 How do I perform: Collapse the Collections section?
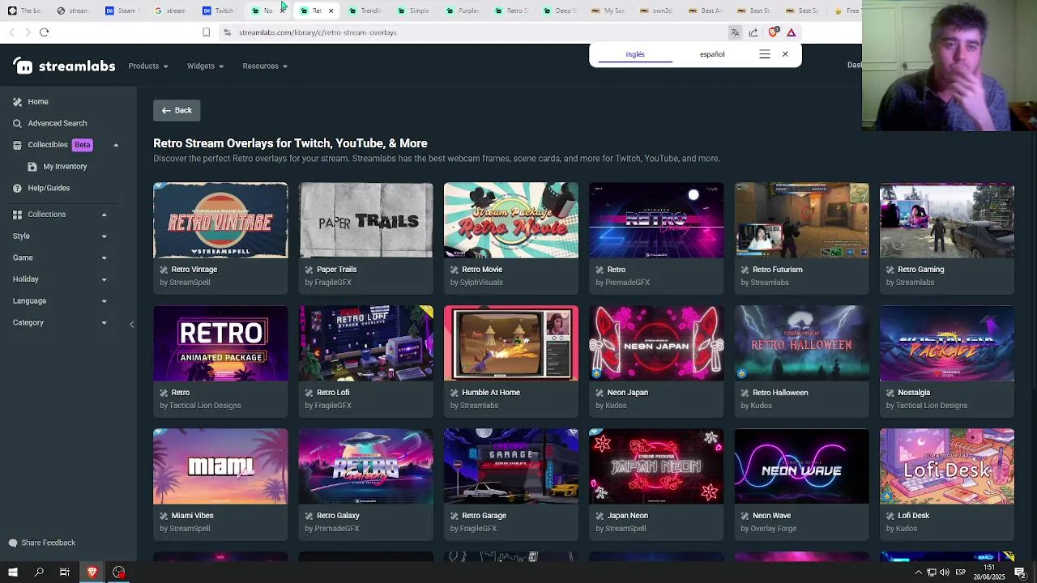click(104, 215)
